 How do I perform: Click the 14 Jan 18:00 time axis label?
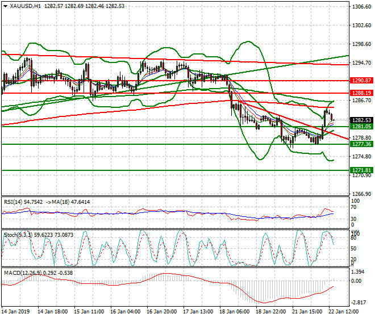53,312
